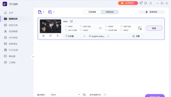
Task: Click the 转换全部 button
Action: [155, 96]
